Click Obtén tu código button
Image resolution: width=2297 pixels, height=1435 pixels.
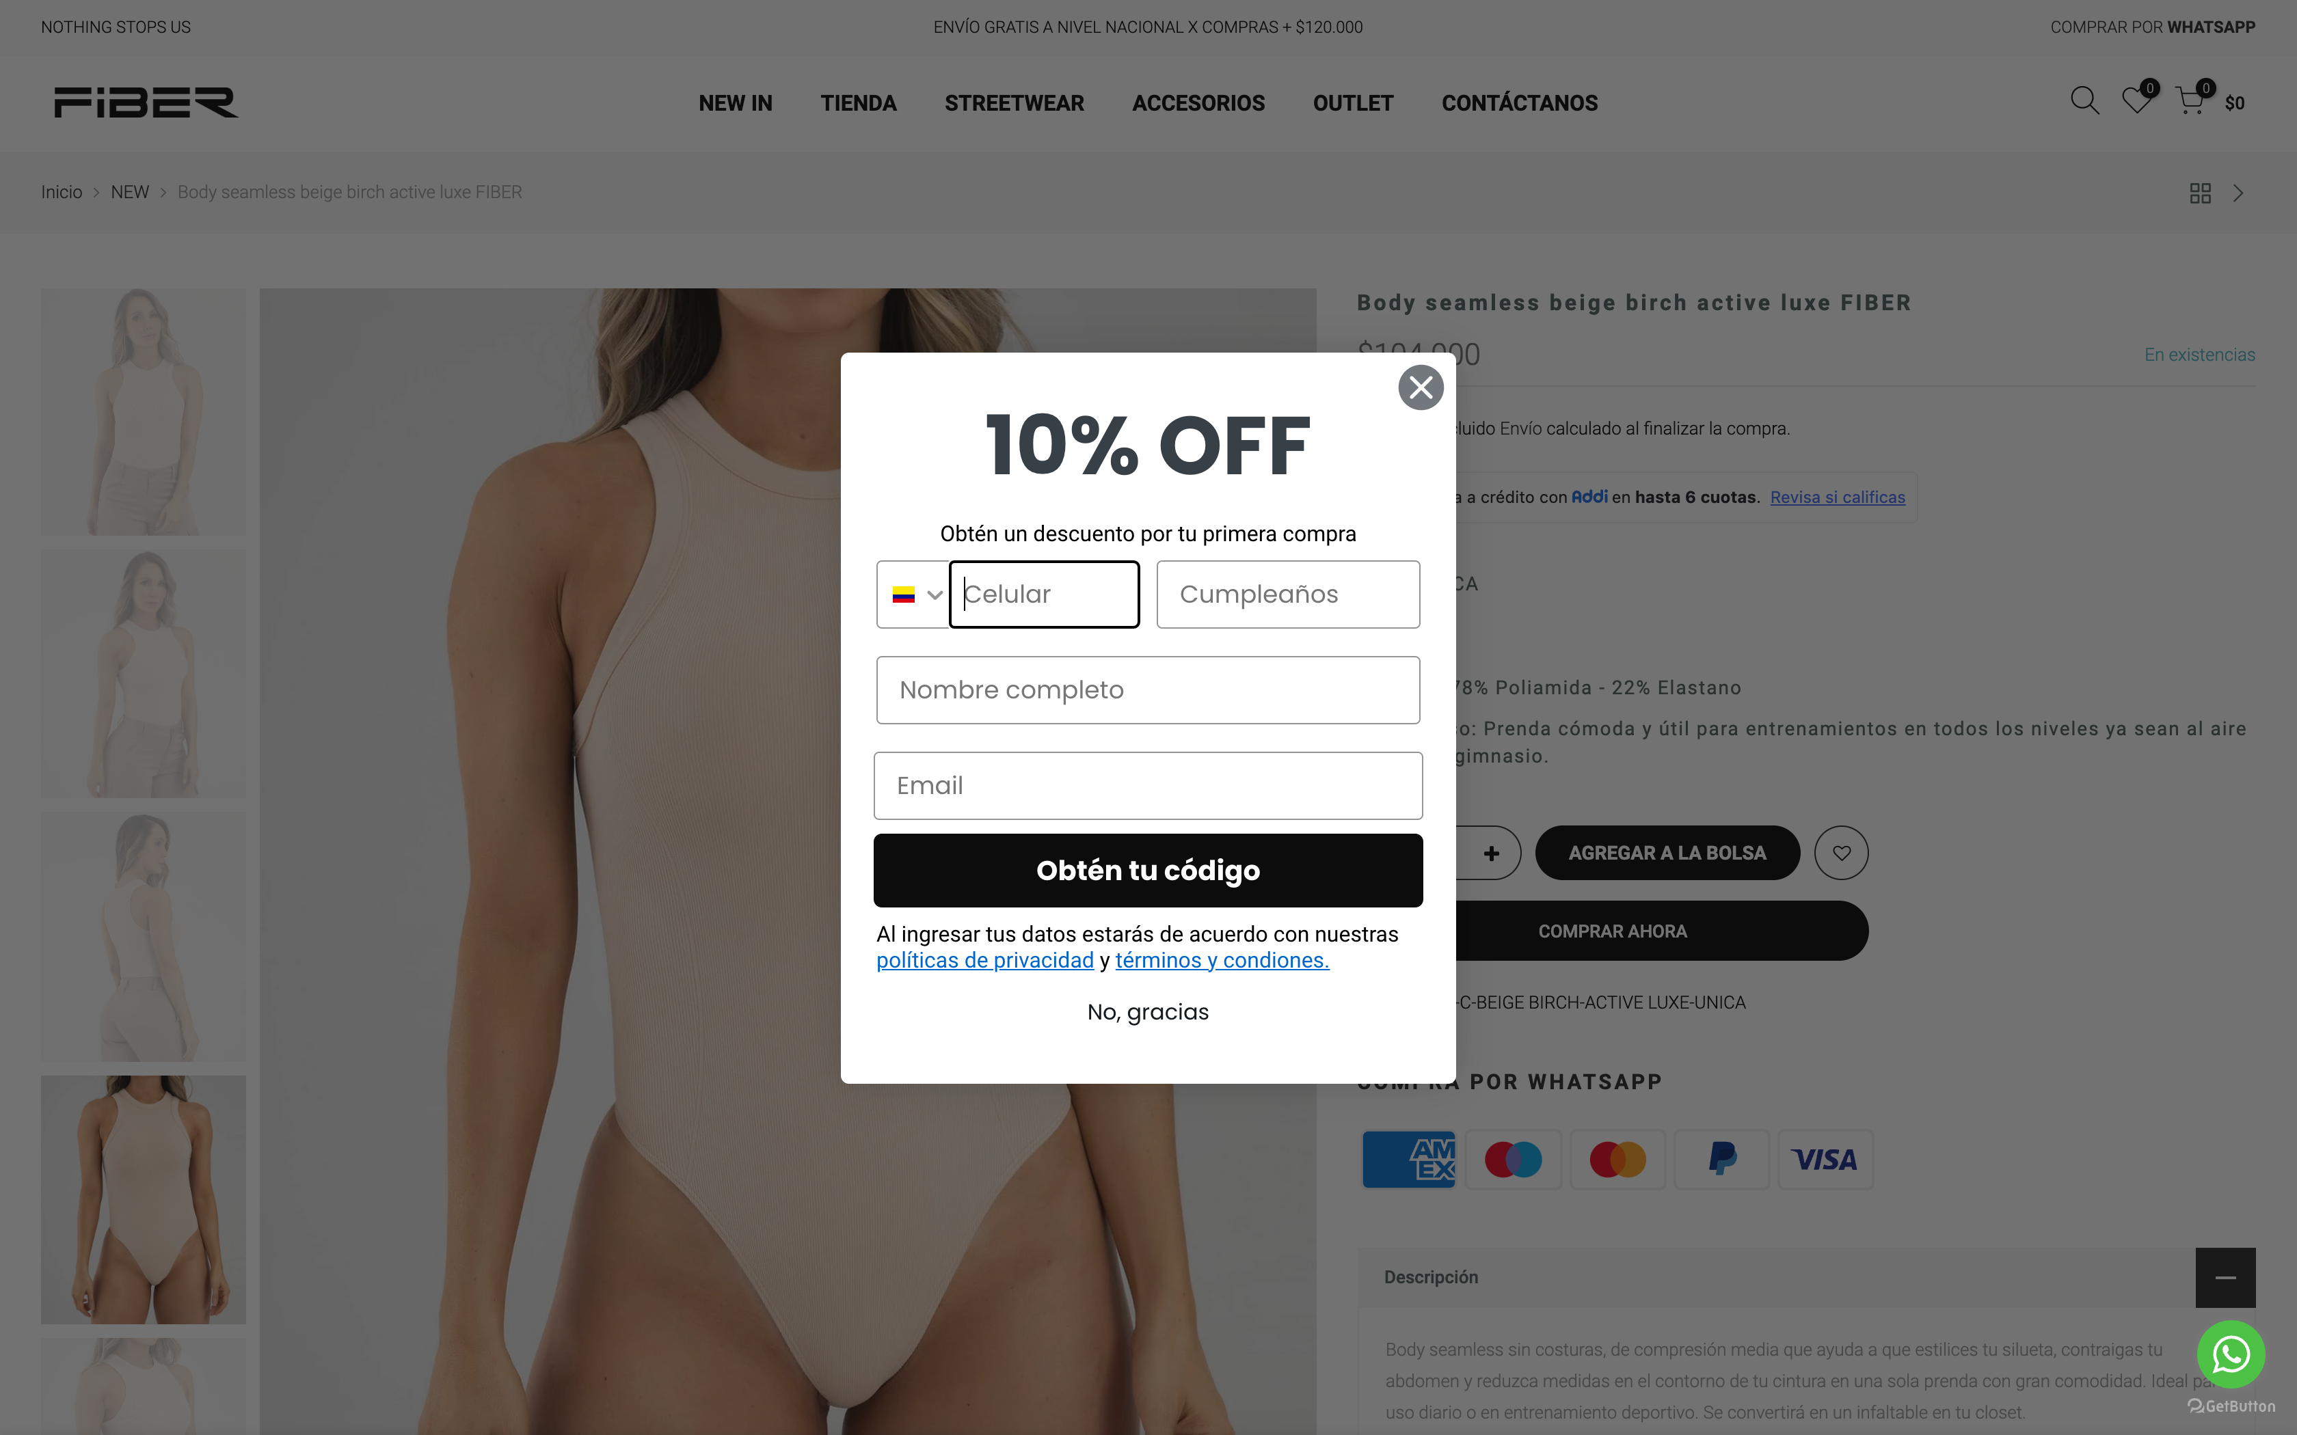point(1148,871)
